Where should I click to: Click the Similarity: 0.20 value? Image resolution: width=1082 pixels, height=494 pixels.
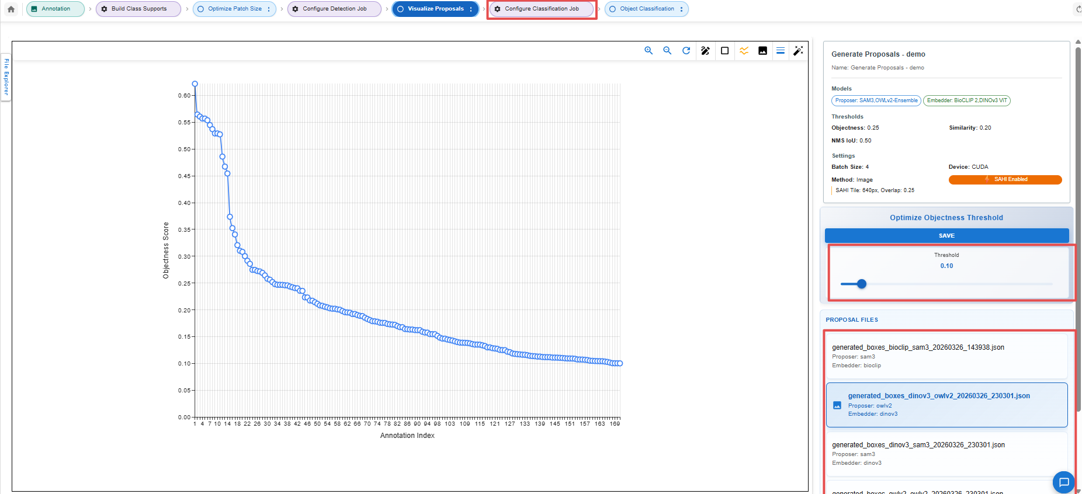click(970, 128)
